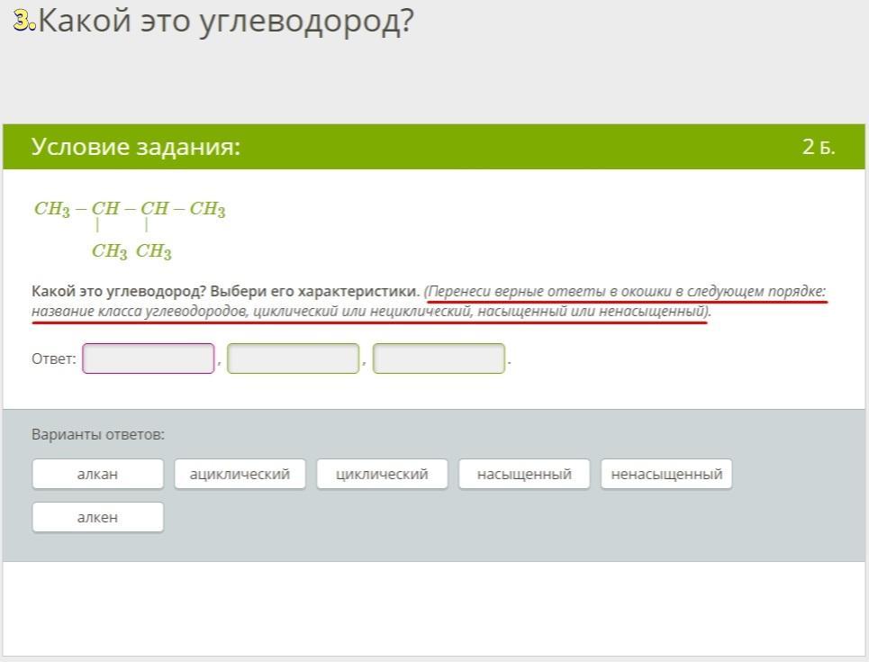Image resolution: width=869 pixels, height=662 pixels.
Task: Click the first answer input box
Action: [x=149, y=358]
